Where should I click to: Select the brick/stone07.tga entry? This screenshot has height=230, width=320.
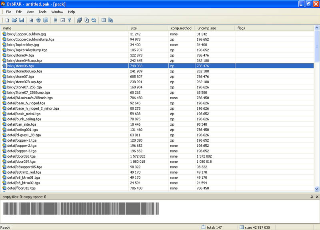pos(21,76)
